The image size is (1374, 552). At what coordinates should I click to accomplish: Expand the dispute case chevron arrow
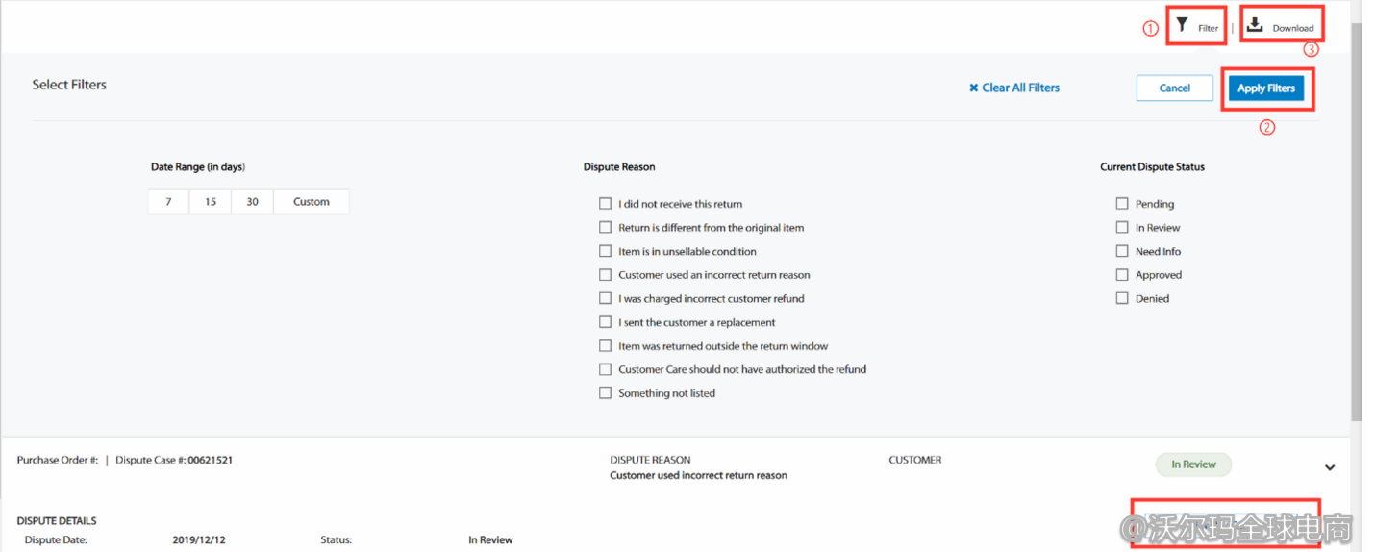click(x=1330, y=467)
